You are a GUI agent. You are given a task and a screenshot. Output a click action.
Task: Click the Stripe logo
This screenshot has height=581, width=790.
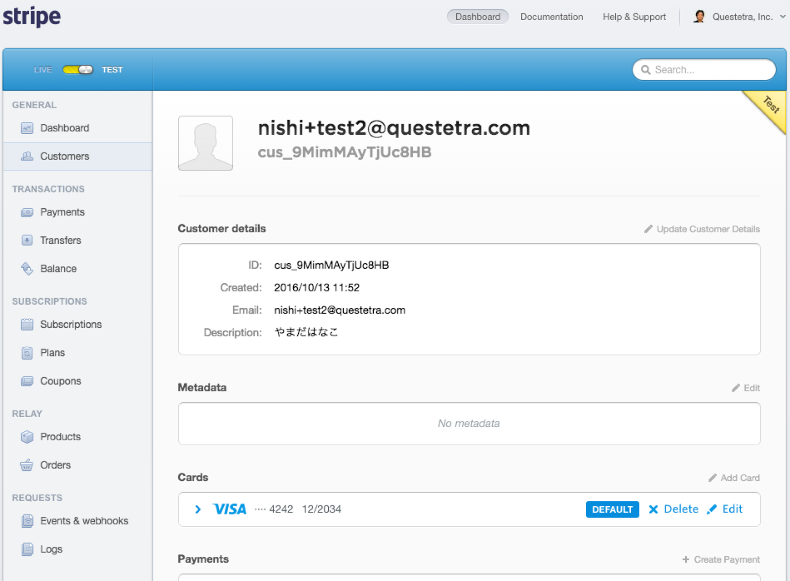tap(32, 16)
